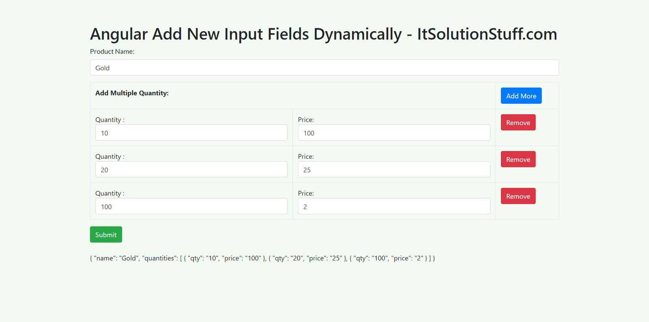Screen dimensions: 649x322
Task: Click the Product Name label
Action: click(112, 51)
